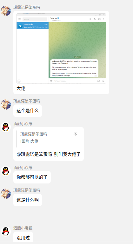
Task: Select the 这个是什么 message bubble
Action: (28, 111)
